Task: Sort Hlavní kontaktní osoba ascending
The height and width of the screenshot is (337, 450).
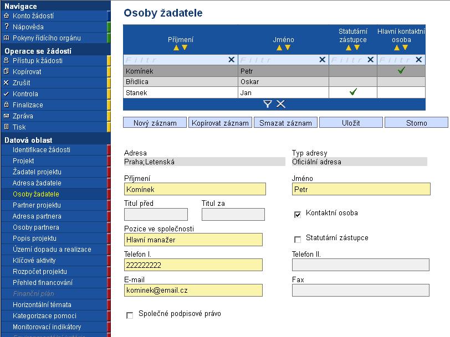Action: coord(397,48)
